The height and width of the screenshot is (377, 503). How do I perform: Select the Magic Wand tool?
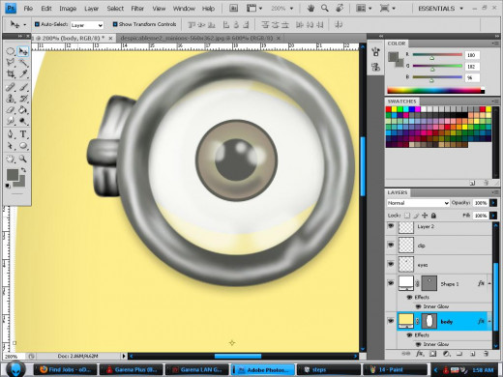(x=23, y=62)
